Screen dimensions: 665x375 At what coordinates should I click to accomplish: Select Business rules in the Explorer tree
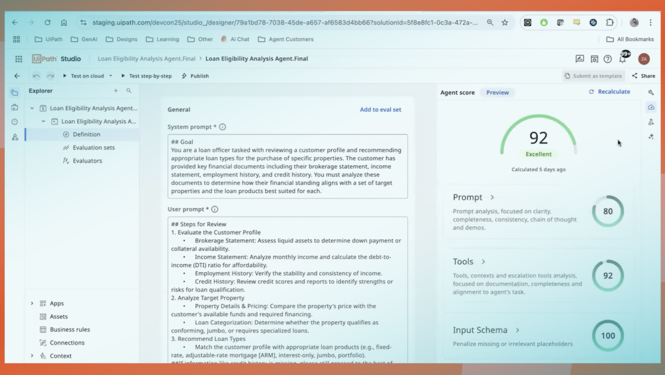70,330
